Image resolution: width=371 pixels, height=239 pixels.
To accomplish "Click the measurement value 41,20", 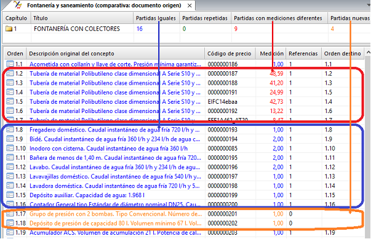I will [x=276, y=83].
